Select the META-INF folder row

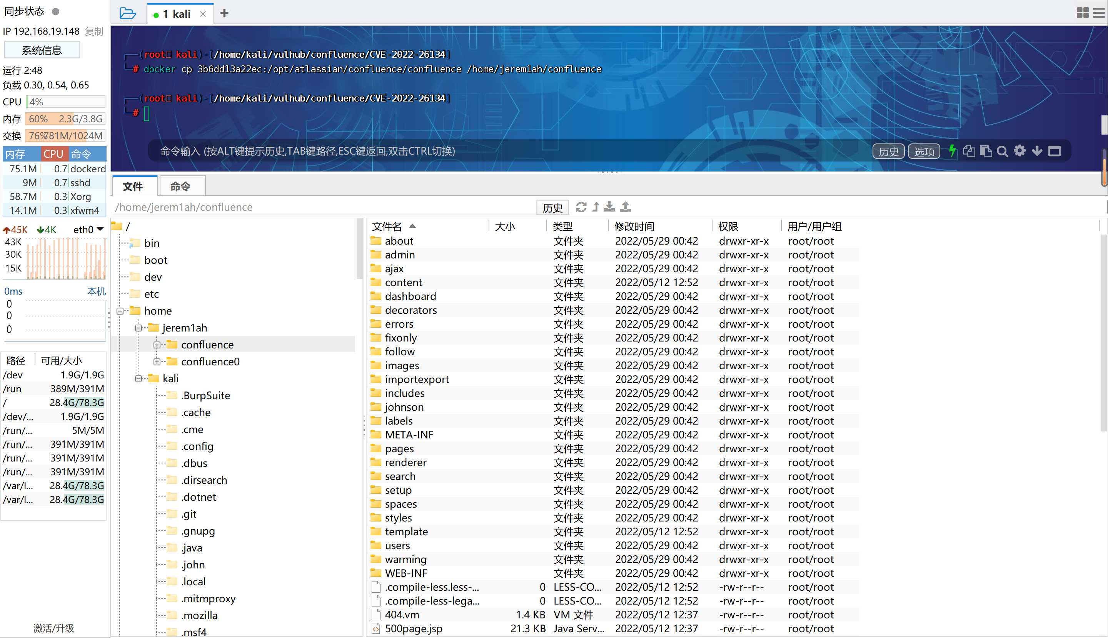pos(613,435)
